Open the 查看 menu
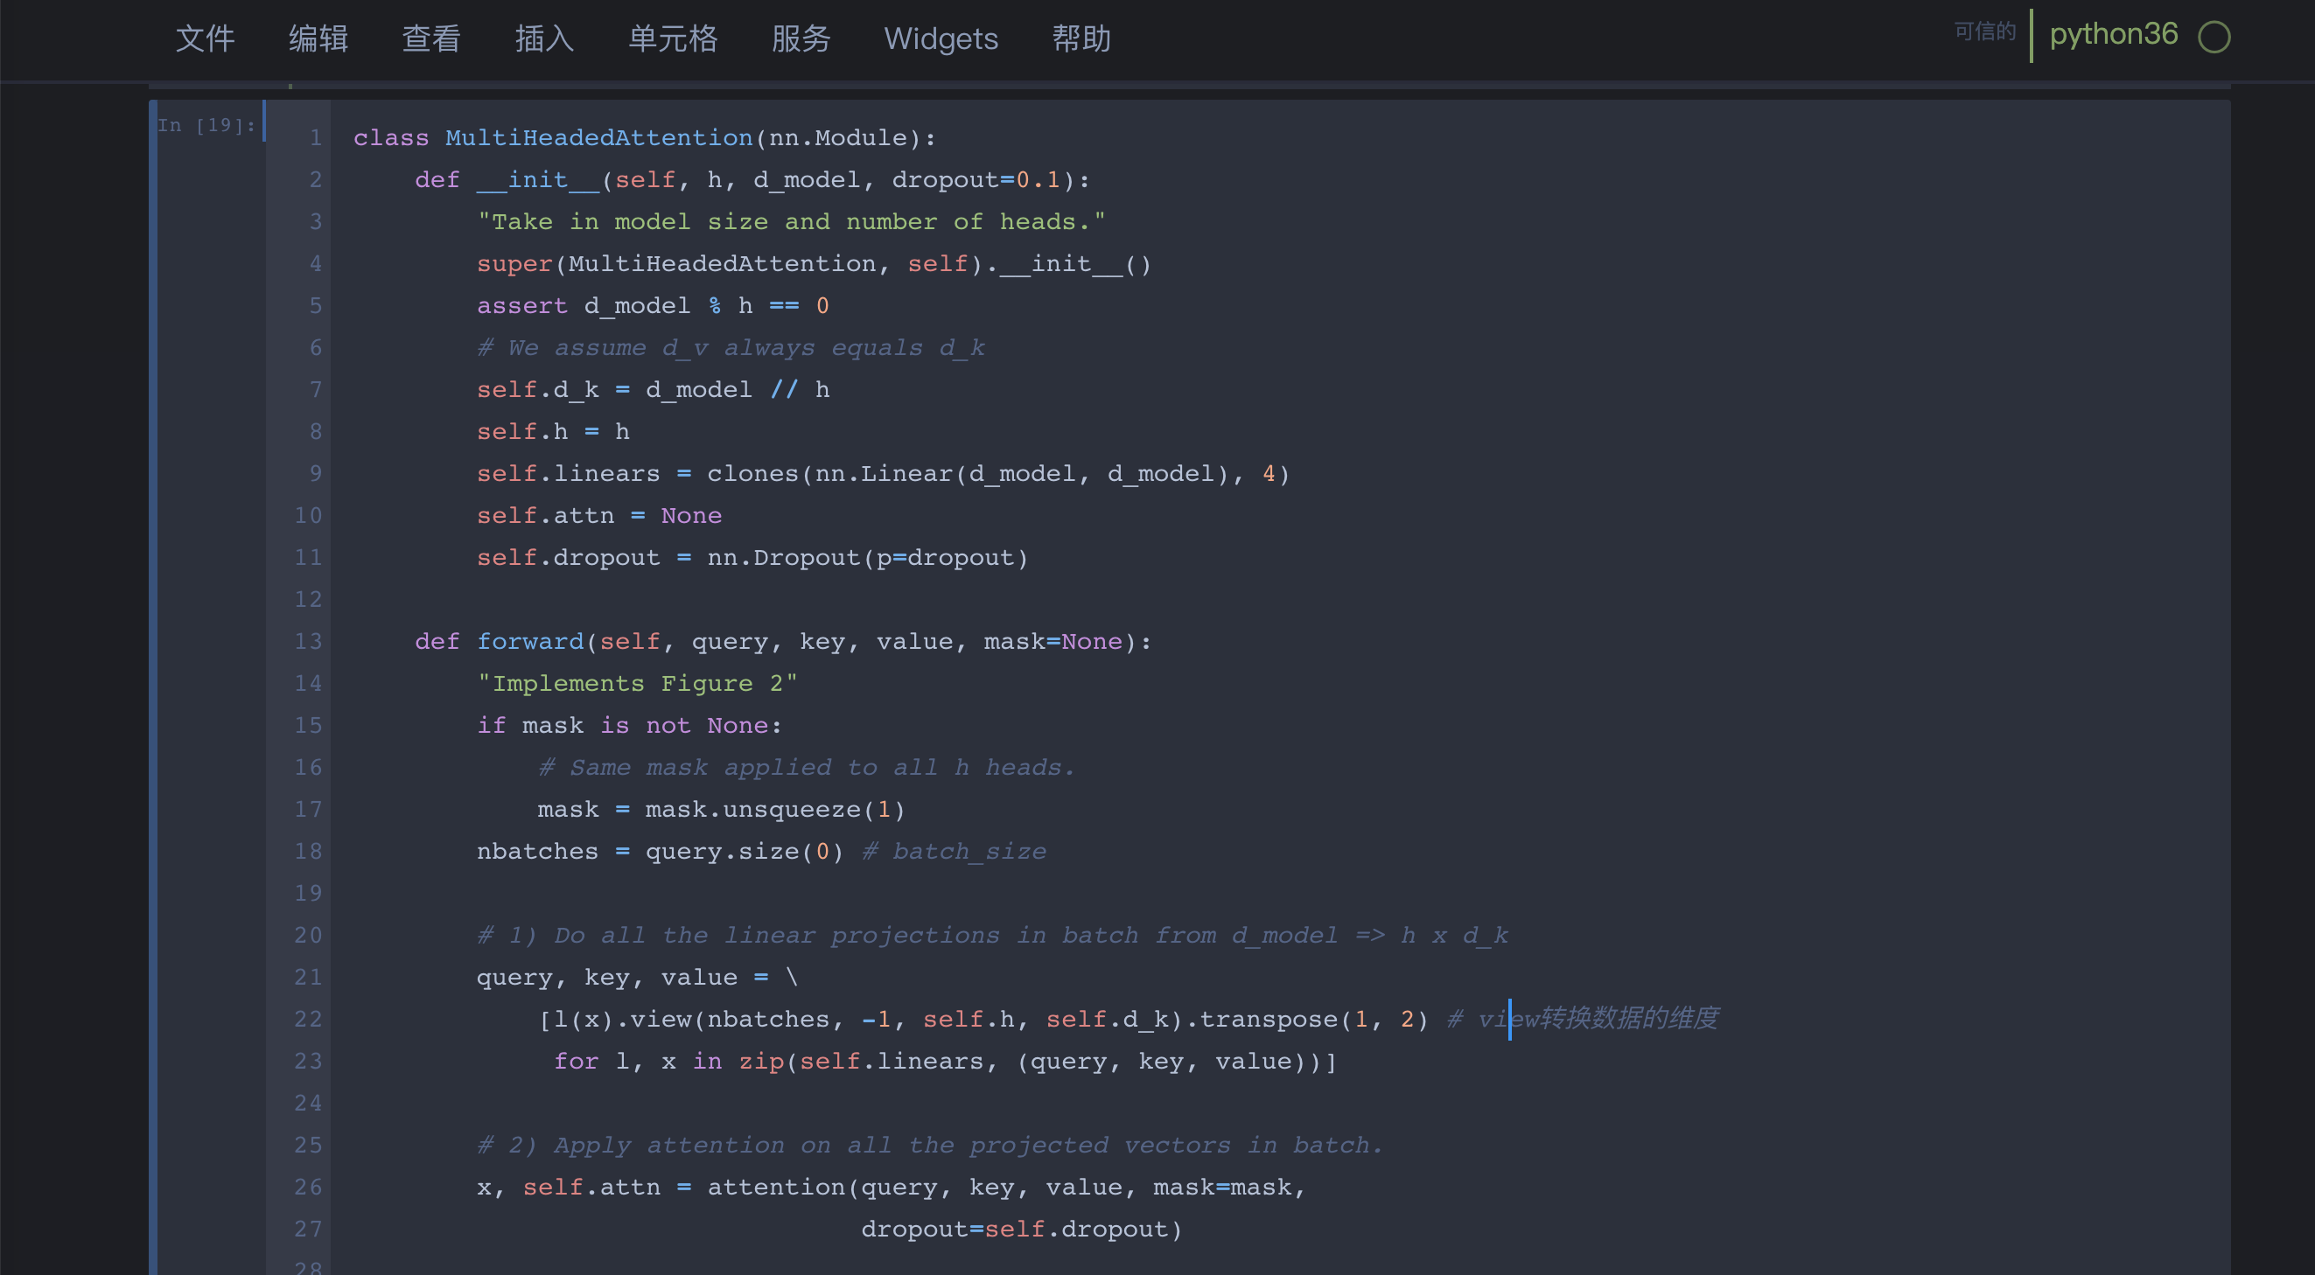 (431, 38)
